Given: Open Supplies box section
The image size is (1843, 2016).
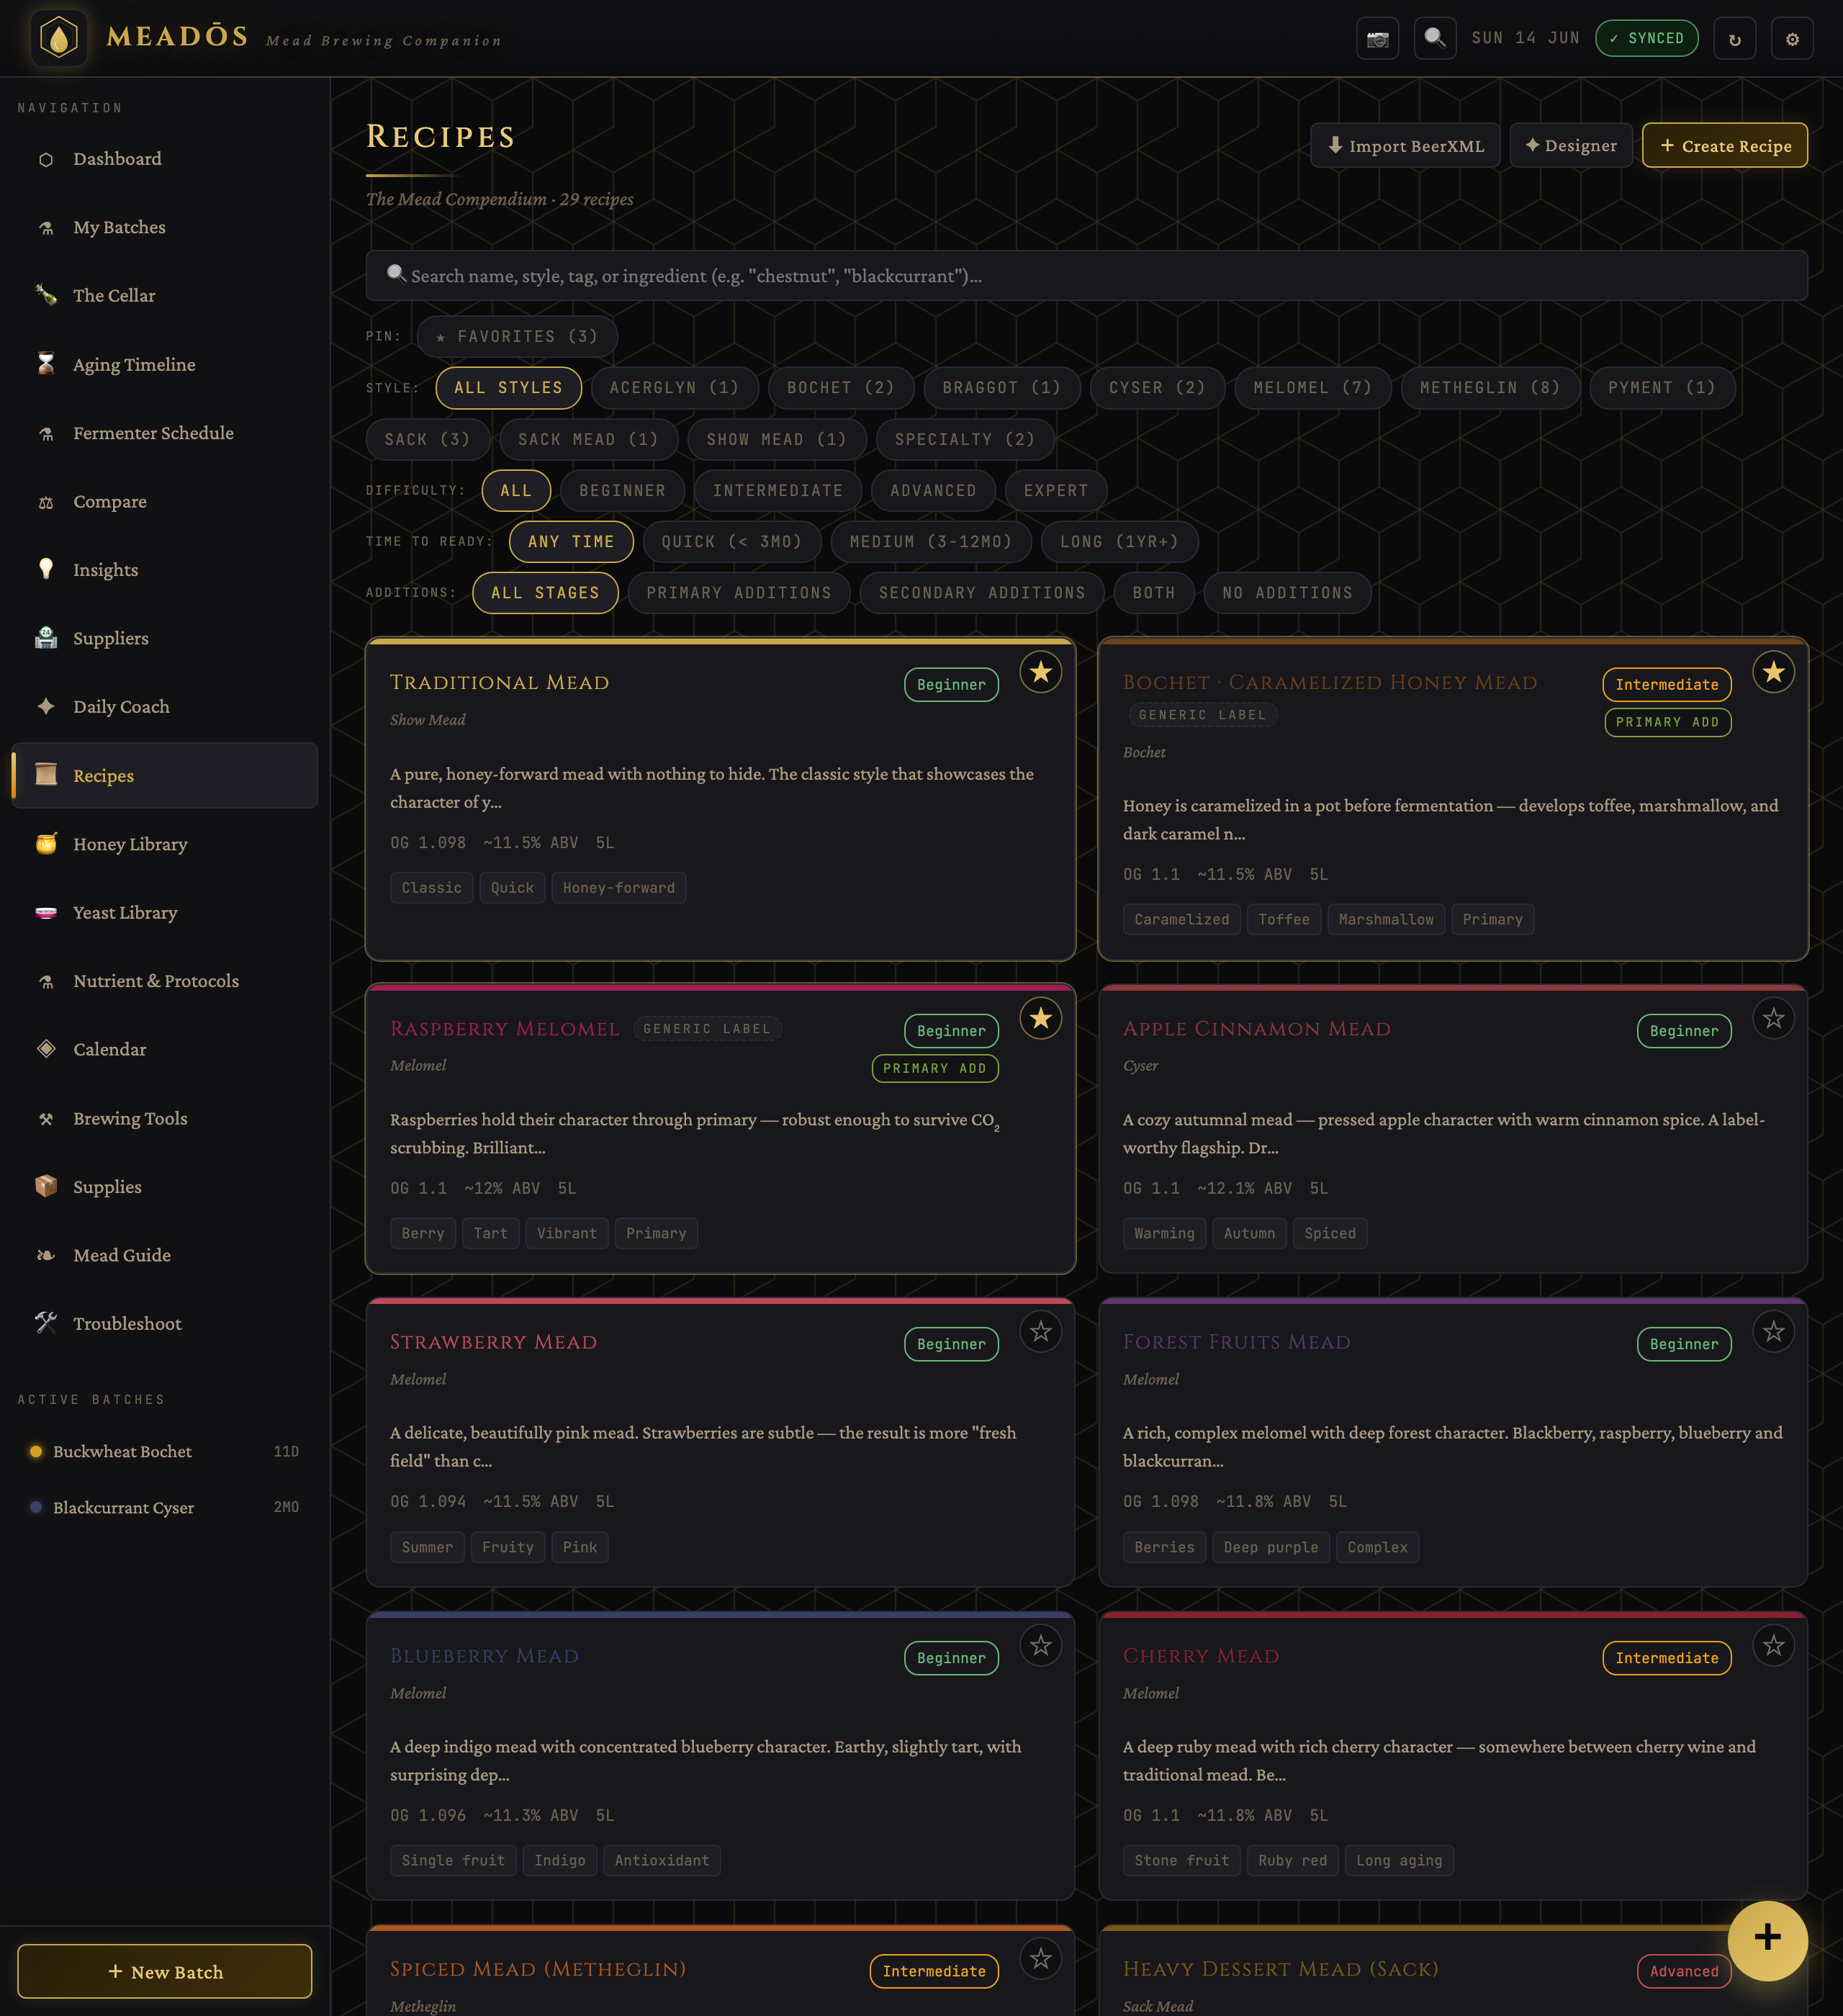Looking at the screenshot, I should point(164,1186).
